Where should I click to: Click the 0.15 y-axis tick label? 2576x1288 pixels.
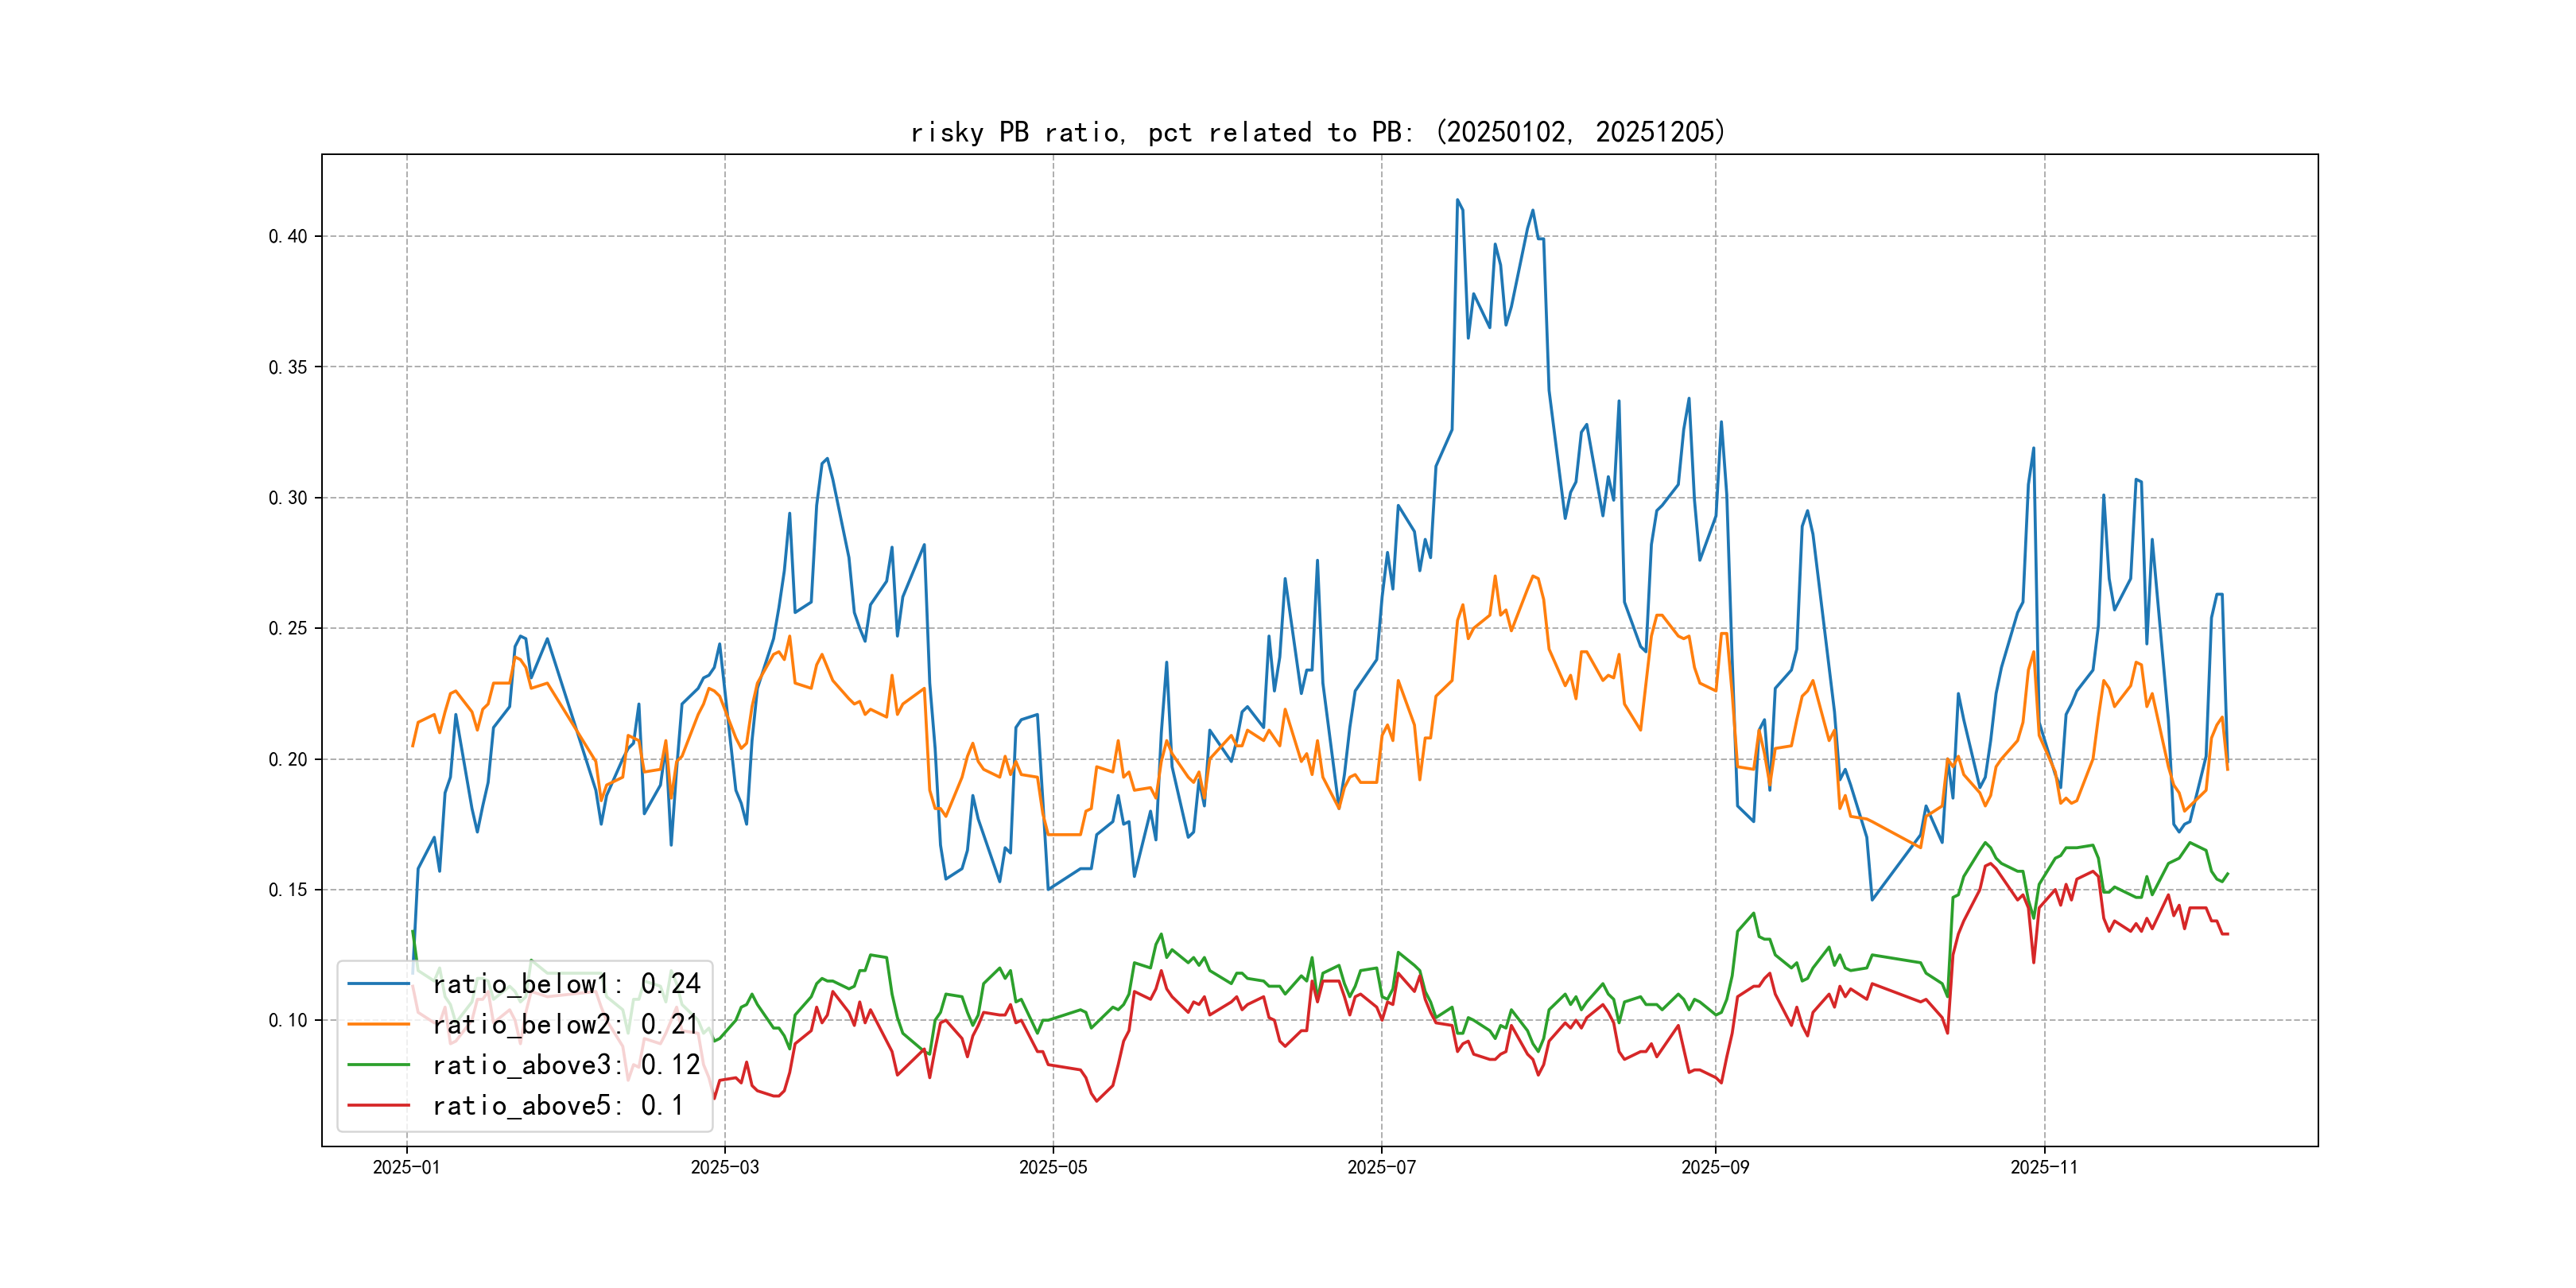pyautogui.click(x=288, y=890)
